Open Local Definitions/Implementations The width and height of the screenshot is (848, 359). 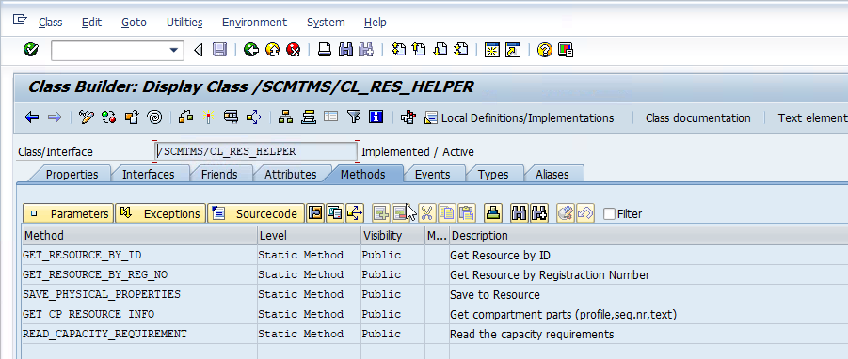(x=520, y=117)
